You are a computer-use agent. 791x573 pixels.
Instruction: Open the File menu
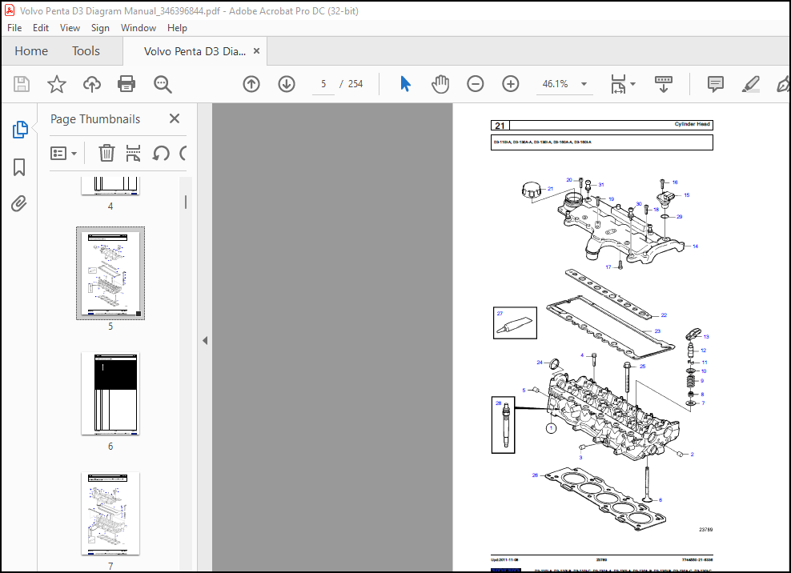(14, 28)
